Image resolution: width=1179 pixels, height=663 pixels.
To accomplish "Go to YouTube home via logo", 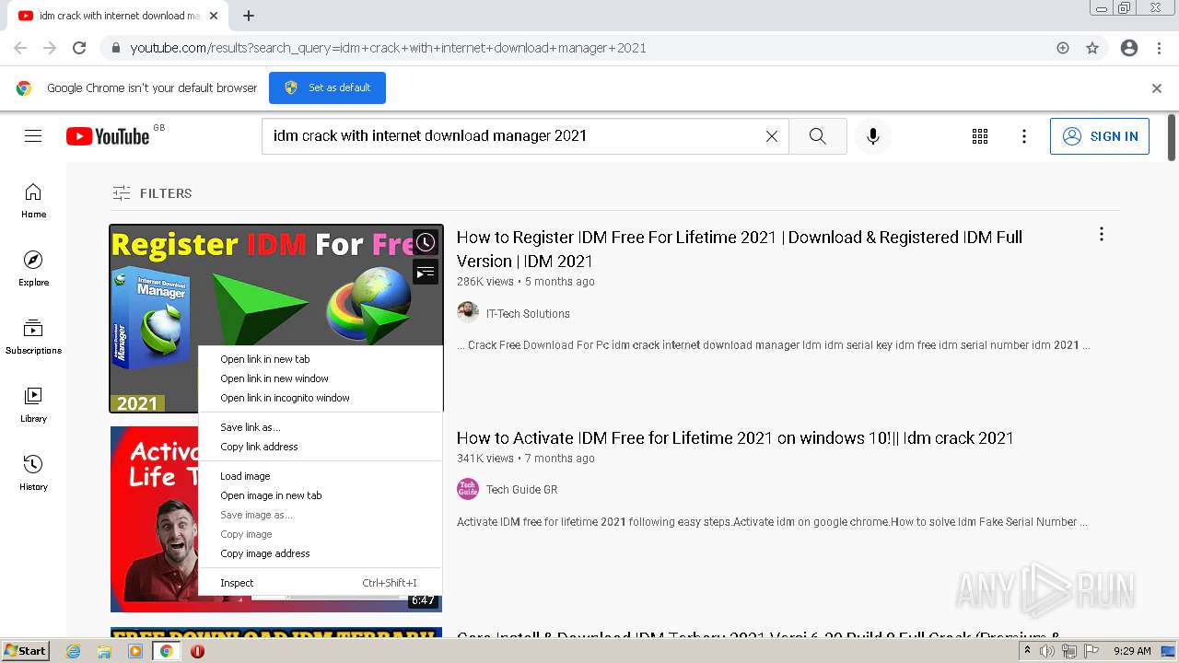I will (107, 136).
